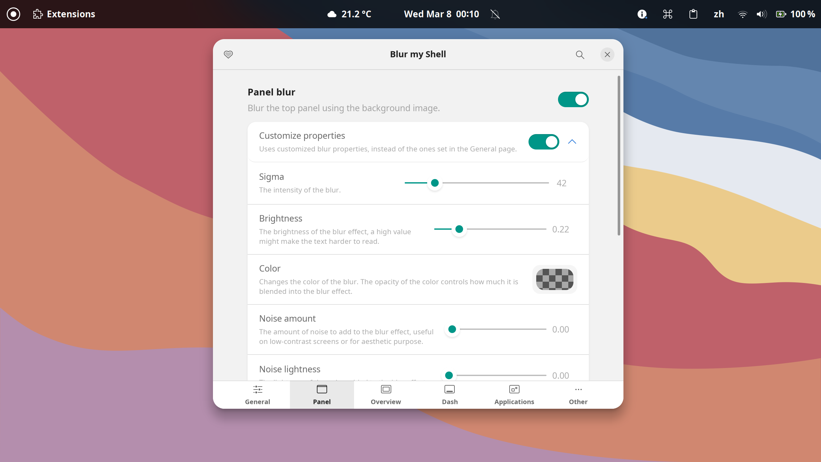Screen dimensions: 821x462
Task: Click the weather cloud icon
Action: [x=332, y=14]
